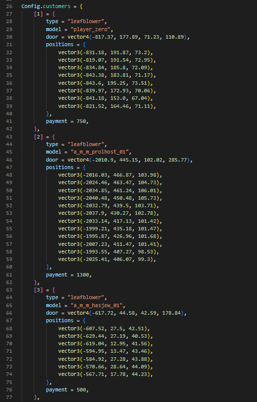Click the index [1] table key
257x402 pixels.
[38, 14]
